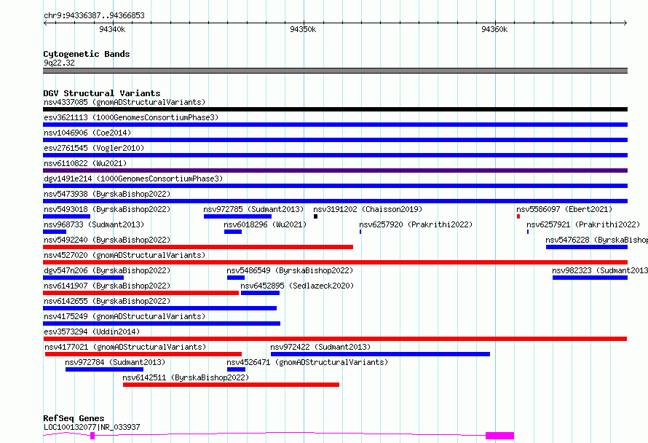The height and width of the screenshot is (443, 648).
Task: Click nsv4177021 (gnomADStructuralVariants) red bar
Action: [x=143, y=354]
